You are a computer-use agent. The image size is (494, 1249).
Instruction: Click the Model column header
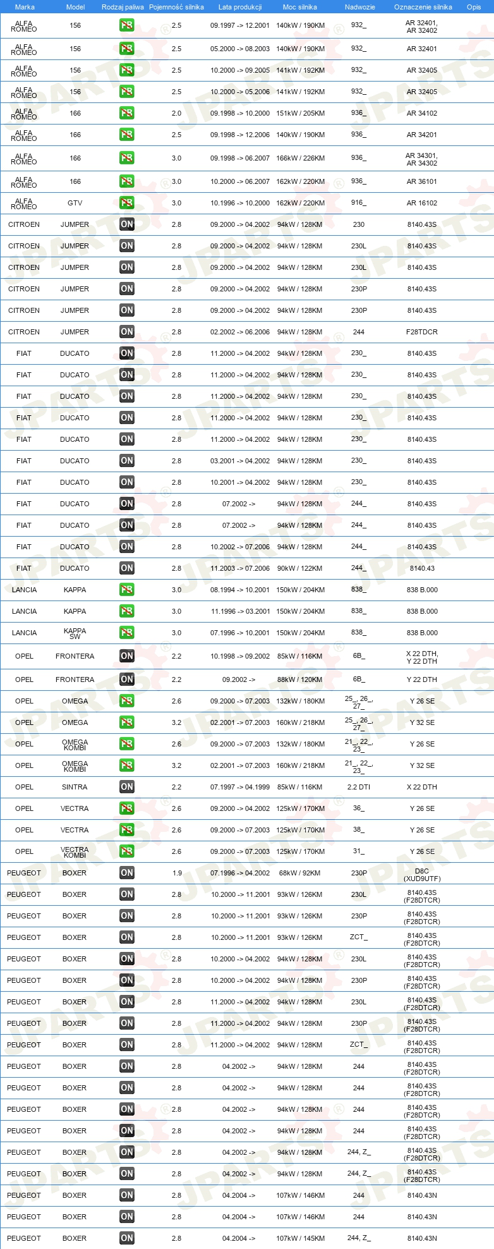click(76, 7)
